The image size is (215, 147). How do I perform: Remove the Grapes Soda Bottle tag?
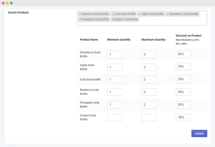pyautogui.click(x=112, y=20)
